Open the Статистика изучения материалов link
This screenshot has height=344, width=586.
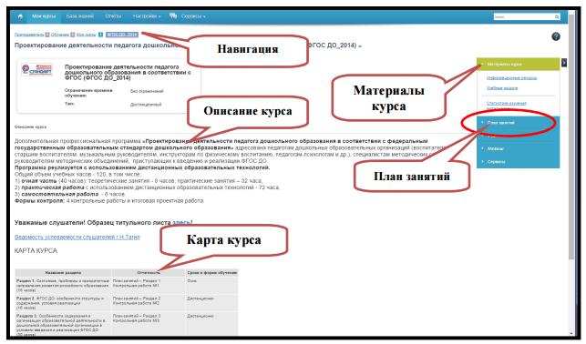coord(507,106)
